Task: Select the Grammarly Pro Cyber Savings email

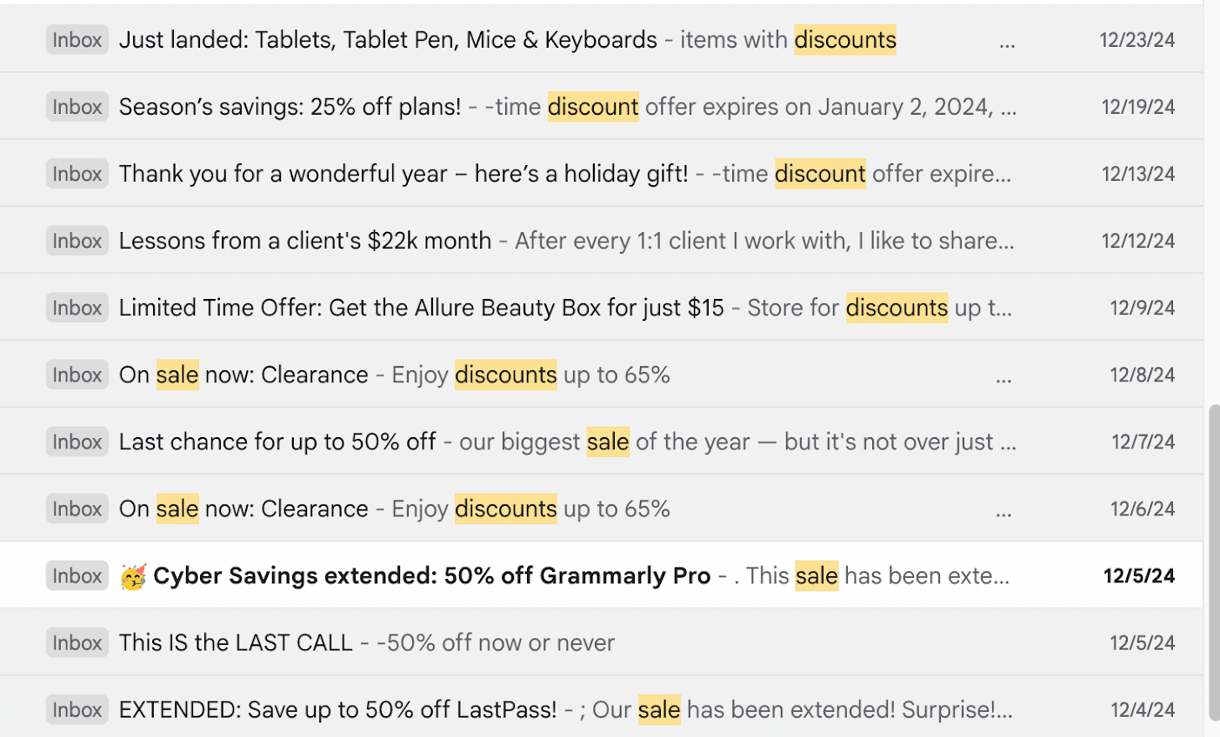Action: click(432, 575)
